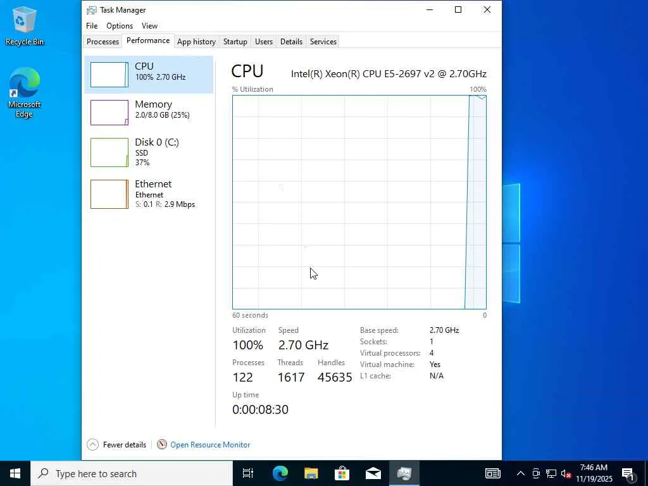
Task: Switch to the Services tab
Action: [323, 41]
